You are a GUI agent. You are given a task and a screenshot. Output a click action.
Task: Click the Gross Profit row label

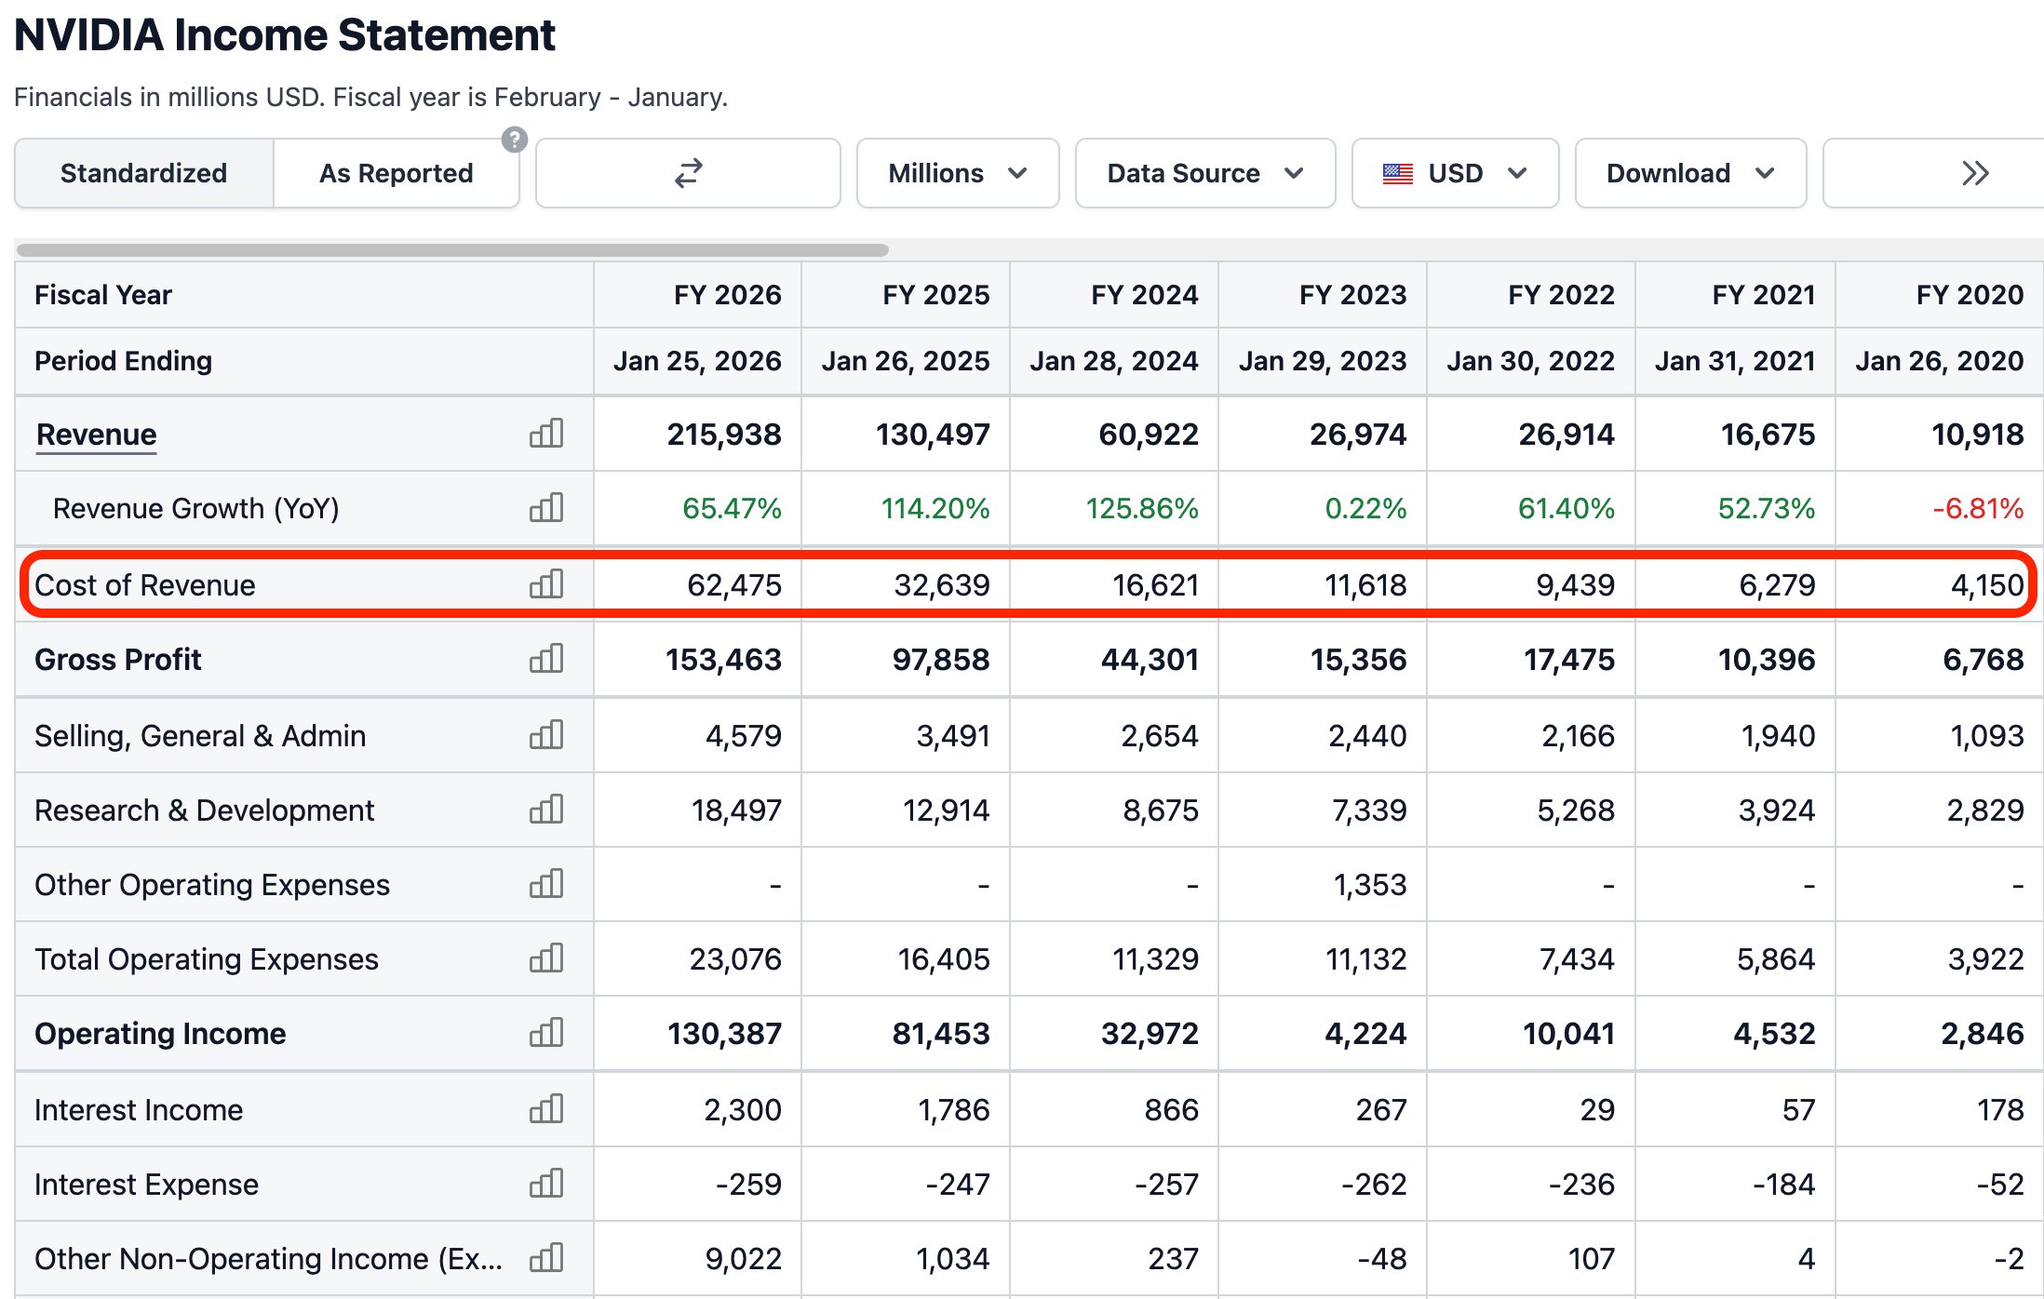coord(117,660)
